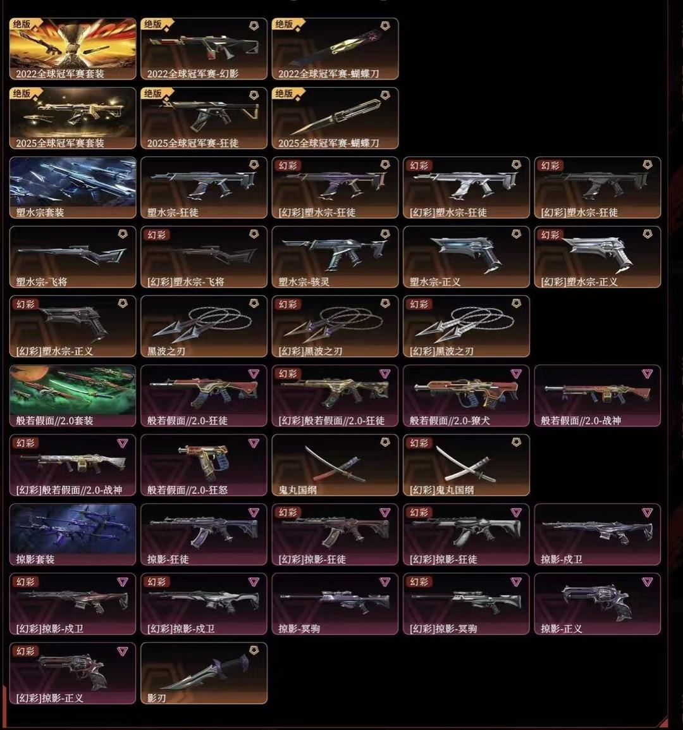Open the 2025全球冠军赛套装 bundle
683x730 pixels.
tap(73, 118)
